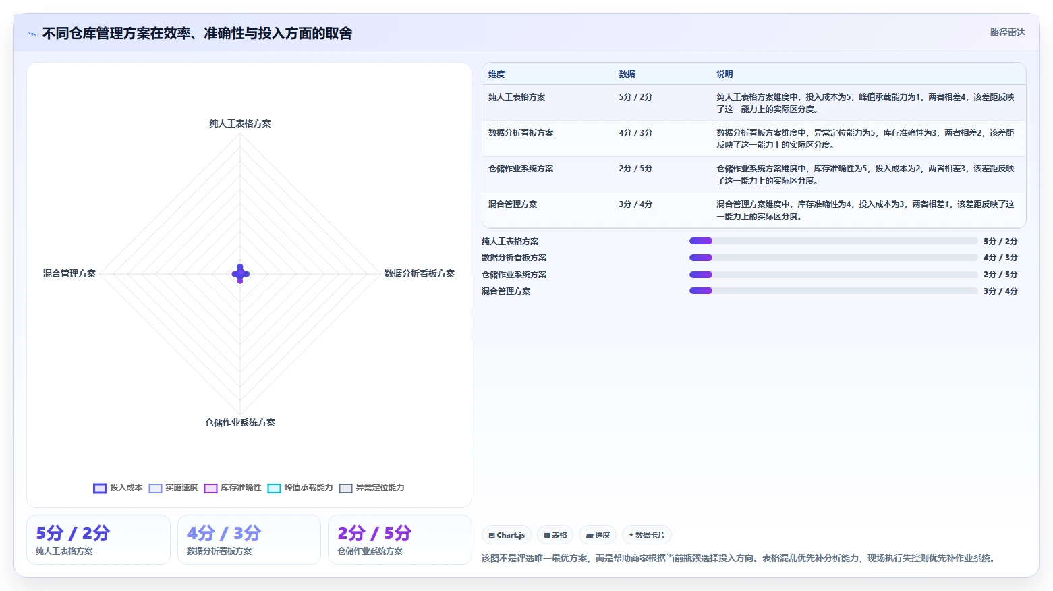Image resolution: width=1053 pixels, height=591 pixels.
Task: Click the Chart.js tag chip
Action: [x=507, y=535]
